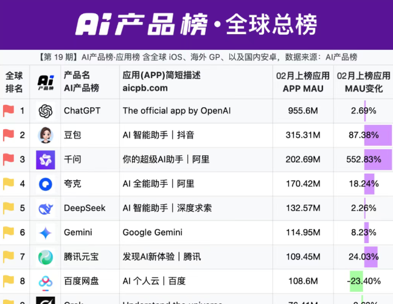
Task: Click the 百度网盘 cloud icon
Action: click(x=46, y=281)
